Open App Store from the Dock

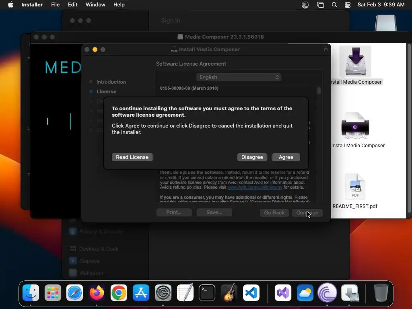click(141, 293)
